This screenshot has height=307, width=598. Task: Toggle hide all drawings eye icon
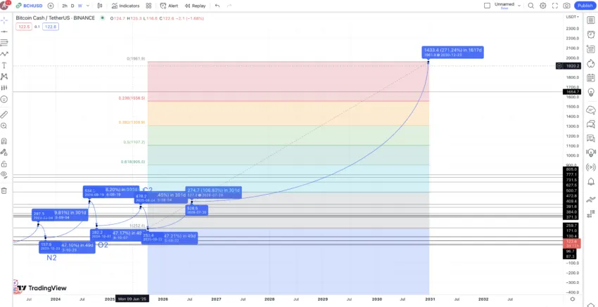pos(4,174)
